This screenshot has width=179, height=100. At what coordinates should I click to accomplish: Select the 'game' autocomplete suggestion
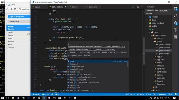point(97,61)
